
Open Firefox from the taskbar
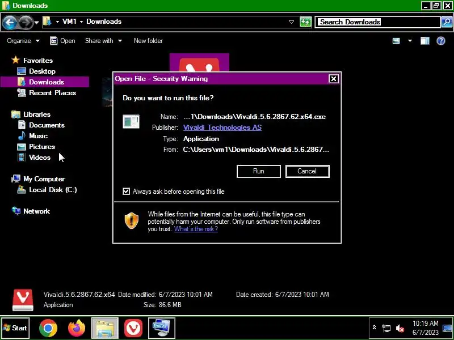[x=77, y=328]
